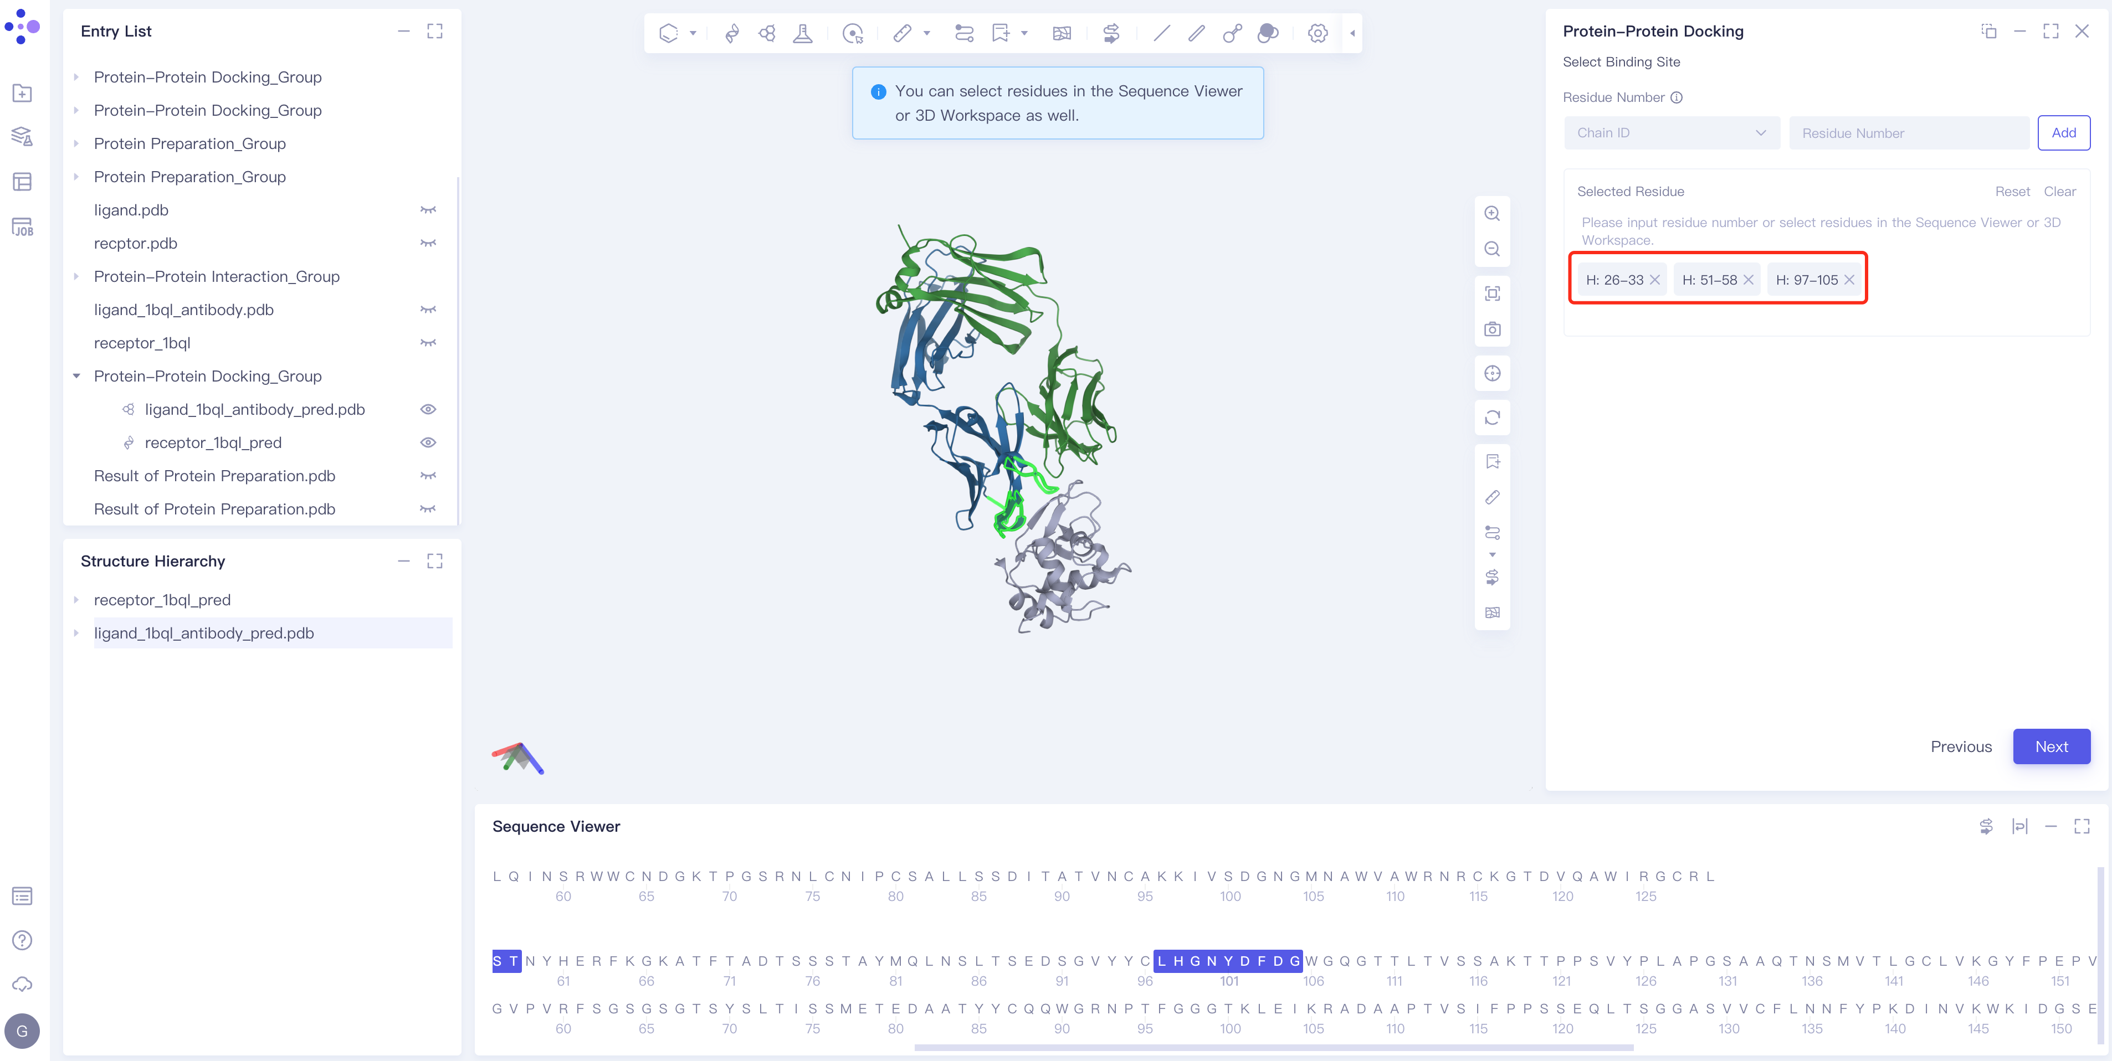Click the add-folder icon in left sidebar
The image size is (2112, 1061).
22,92
